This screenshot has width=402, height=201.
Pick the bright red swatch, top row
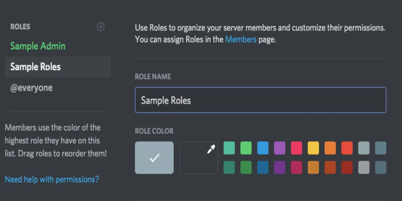(x=347, y=148)
